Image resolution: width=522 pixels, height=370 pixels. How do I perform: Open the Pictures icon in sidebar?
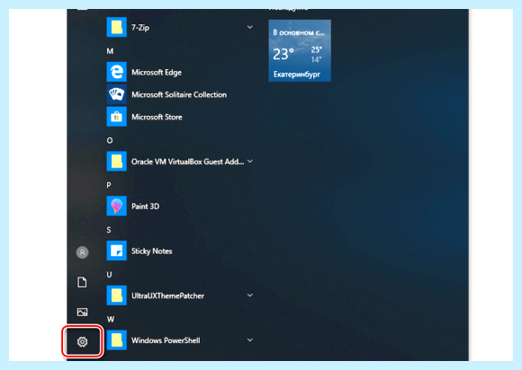(x=82, y=312)
